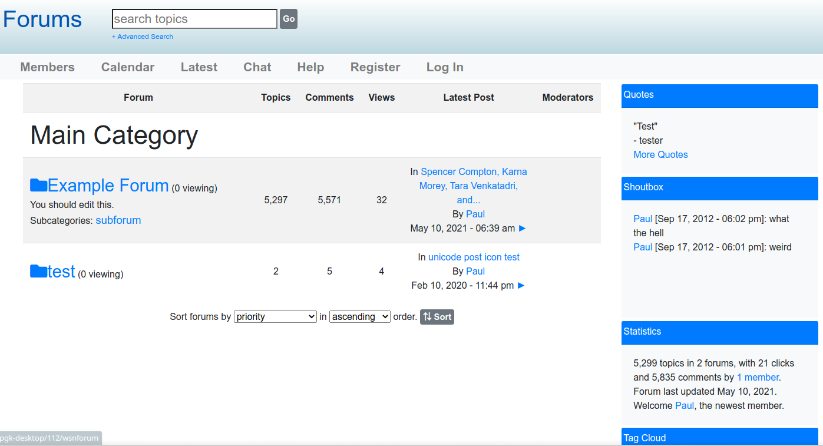823x446 pixels.
Task: Open the Members menu item
Action: tap(48, 67)
